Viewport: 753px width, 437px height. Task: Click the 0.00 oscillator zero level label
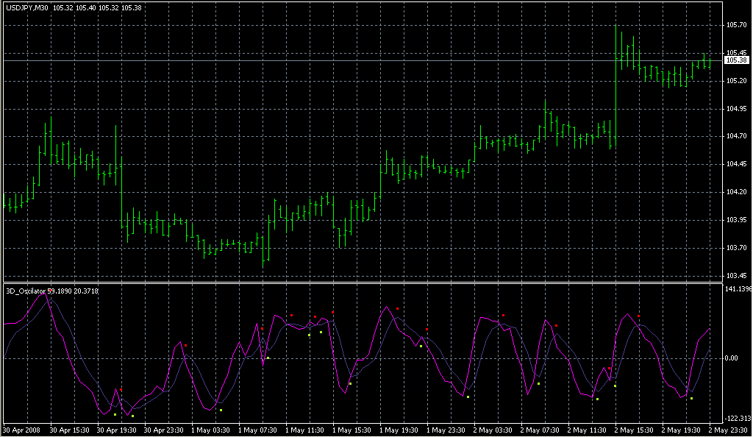pyautogui.click(x=732, y=358)
